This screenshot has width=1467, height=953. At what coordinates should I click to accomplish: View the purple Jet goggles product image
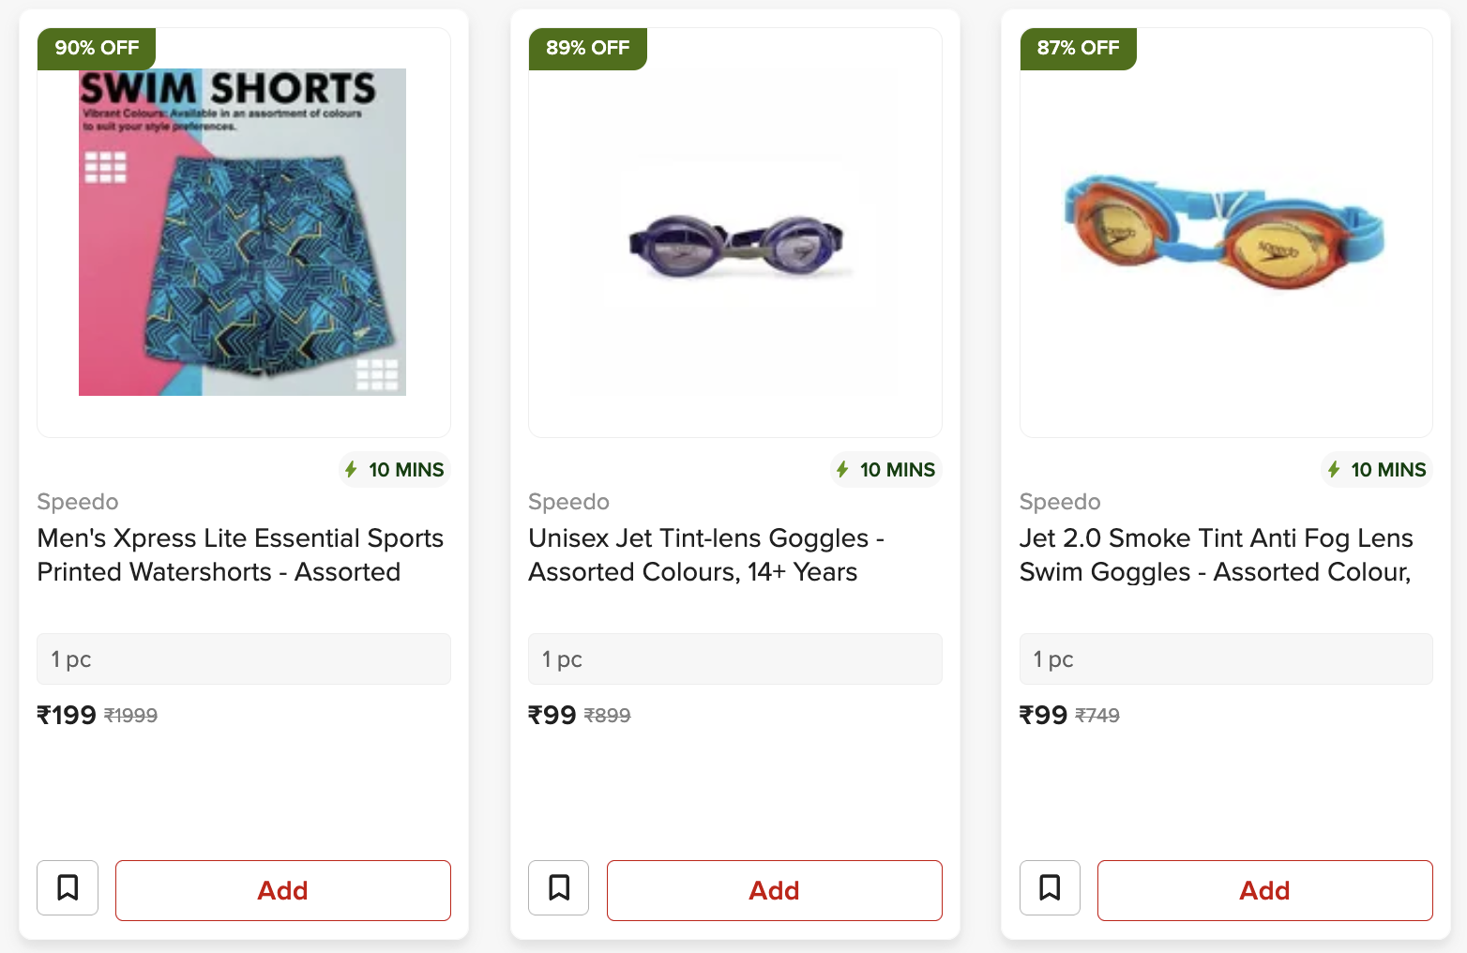735,246
